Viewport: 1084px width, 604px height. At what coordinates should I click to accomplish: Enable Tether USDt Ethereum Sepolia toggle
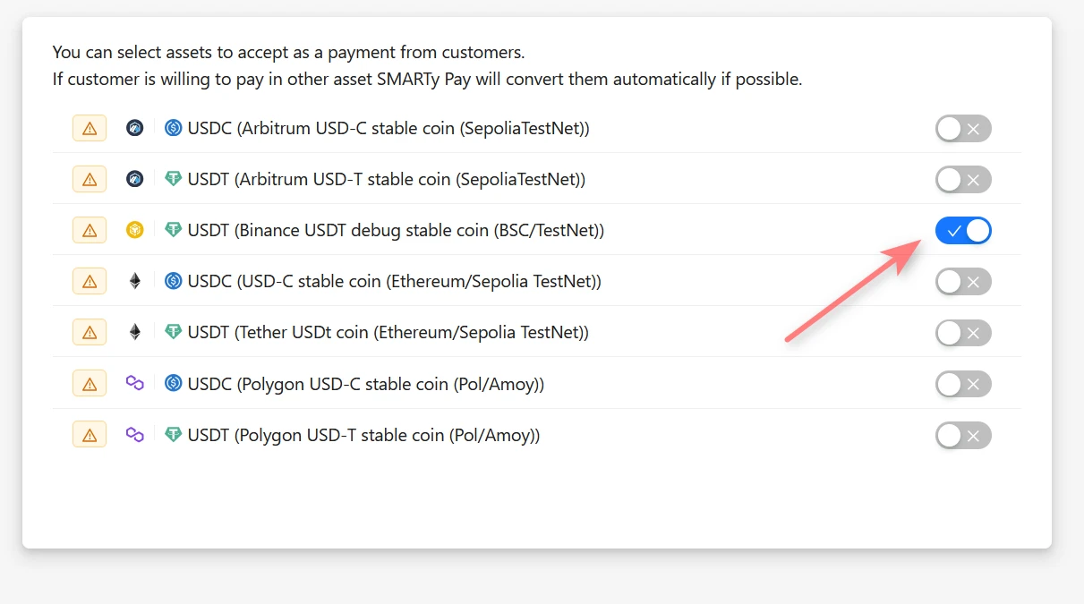963,332
